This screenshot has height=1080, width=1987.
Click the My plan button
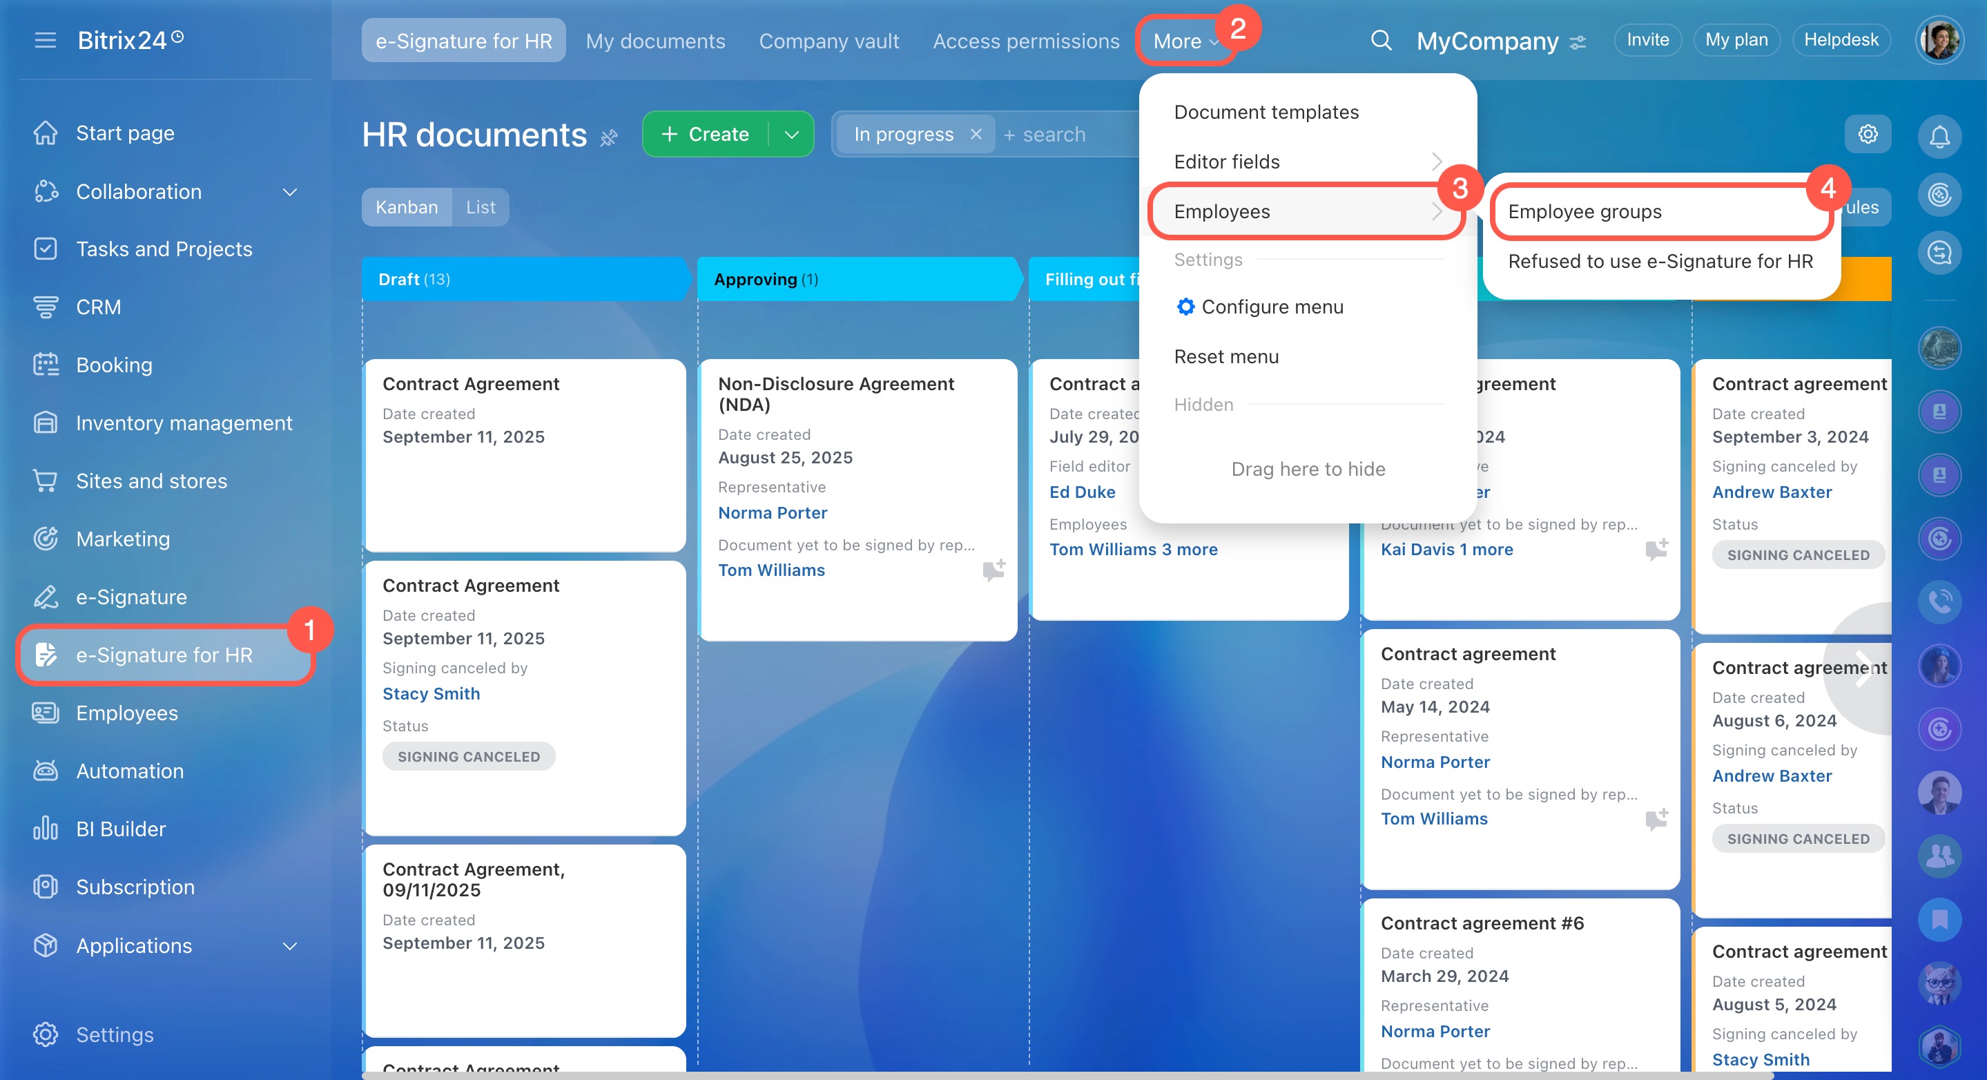pos(1736,39)
